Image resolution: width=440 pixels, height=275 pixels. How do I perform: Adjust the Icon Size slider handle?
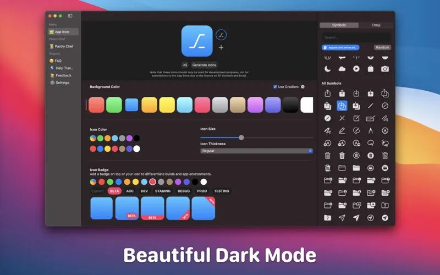[x=241, y=137]
